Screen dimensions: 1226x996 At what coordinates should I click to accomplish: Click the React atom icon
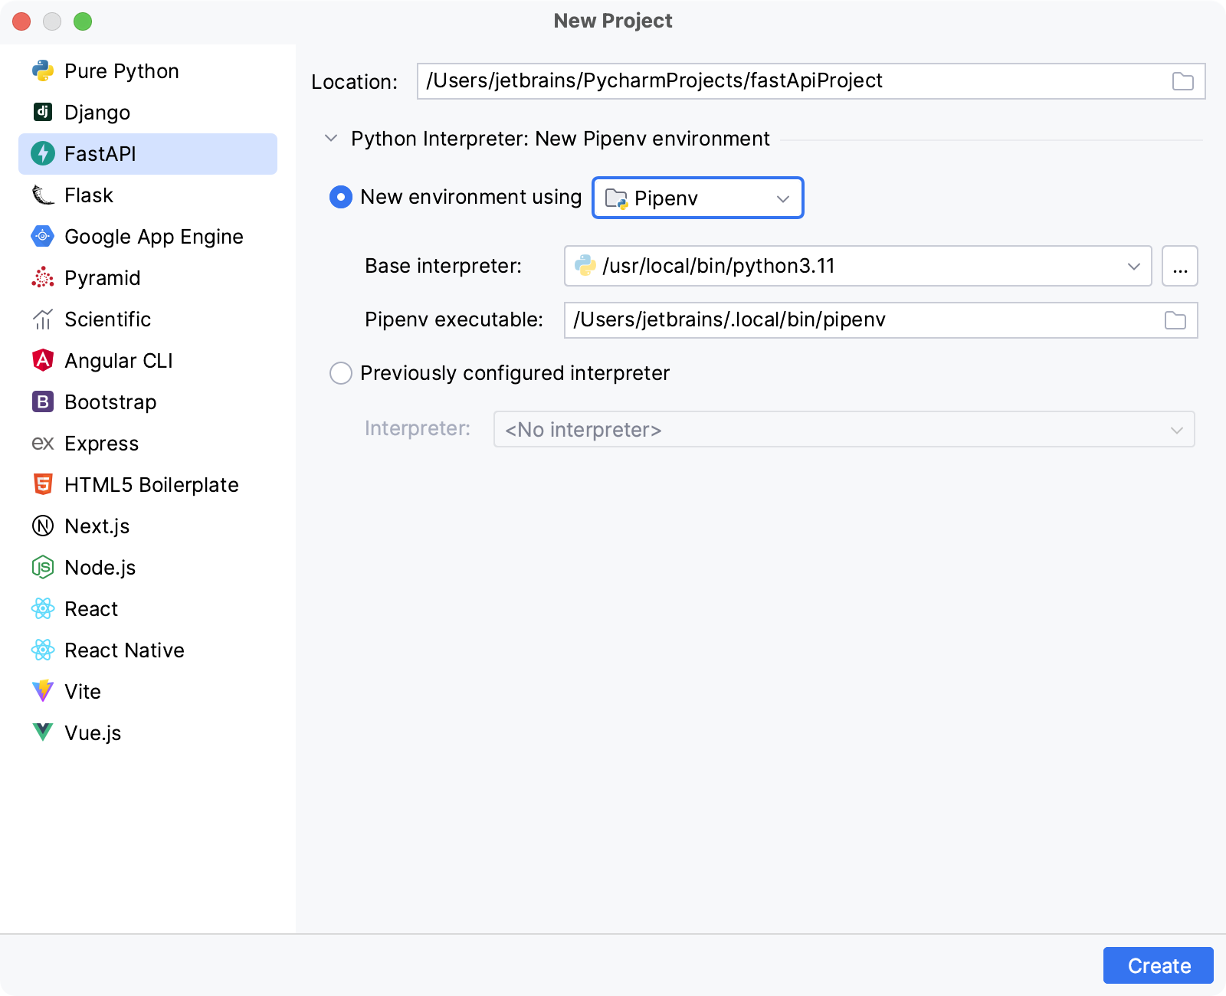[x=43, y=609]
